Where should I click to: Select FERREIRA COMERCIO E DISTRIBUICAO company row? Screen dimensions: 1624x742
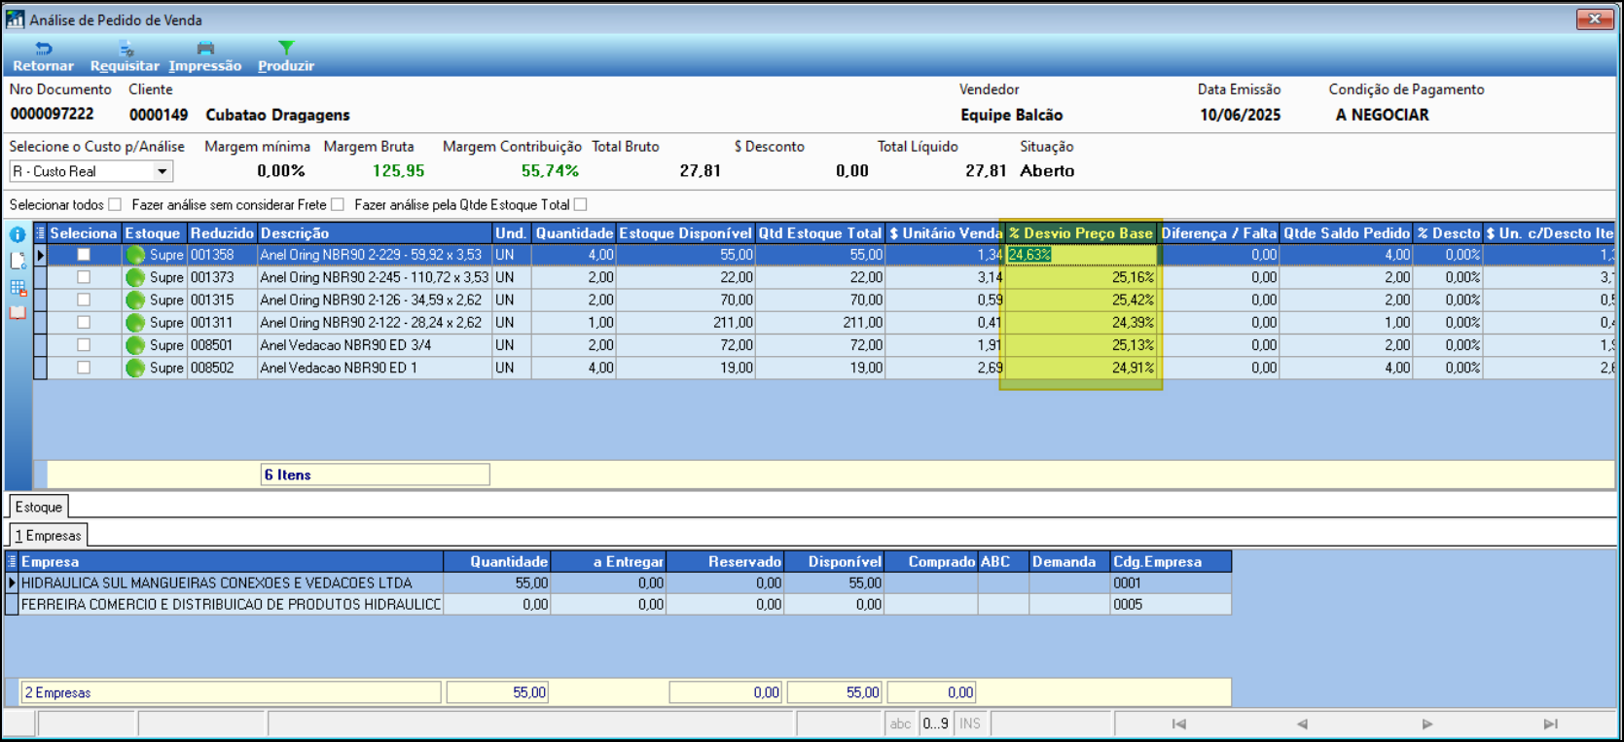click(619, 604)
